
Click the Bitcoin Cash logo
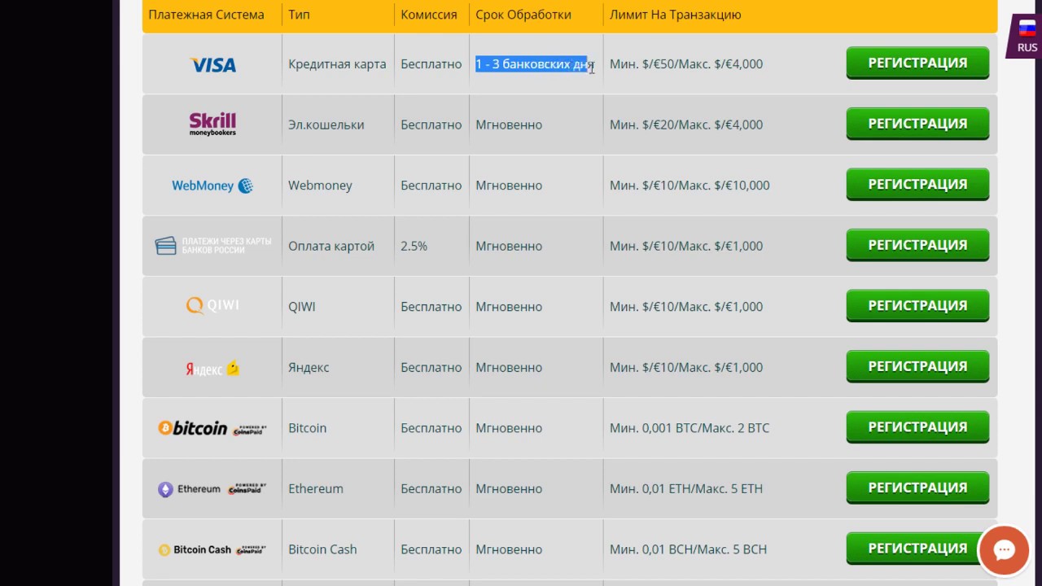click(x=212, y=549)
